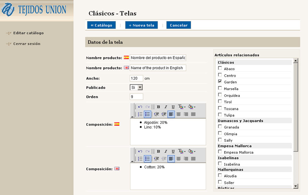
Task: Decrease indent in English composition editor
Action: pos(156,159)
